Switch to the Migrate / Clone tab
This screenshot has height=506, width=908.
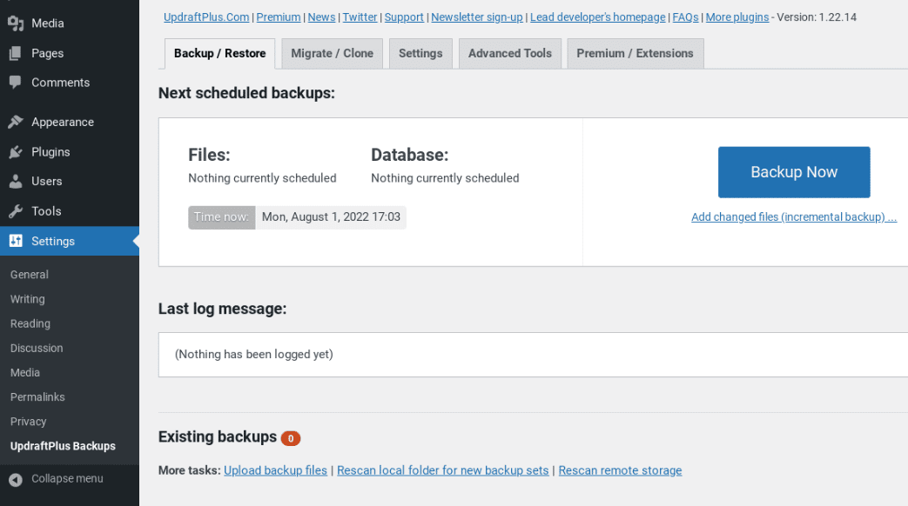tap(332, 53)
